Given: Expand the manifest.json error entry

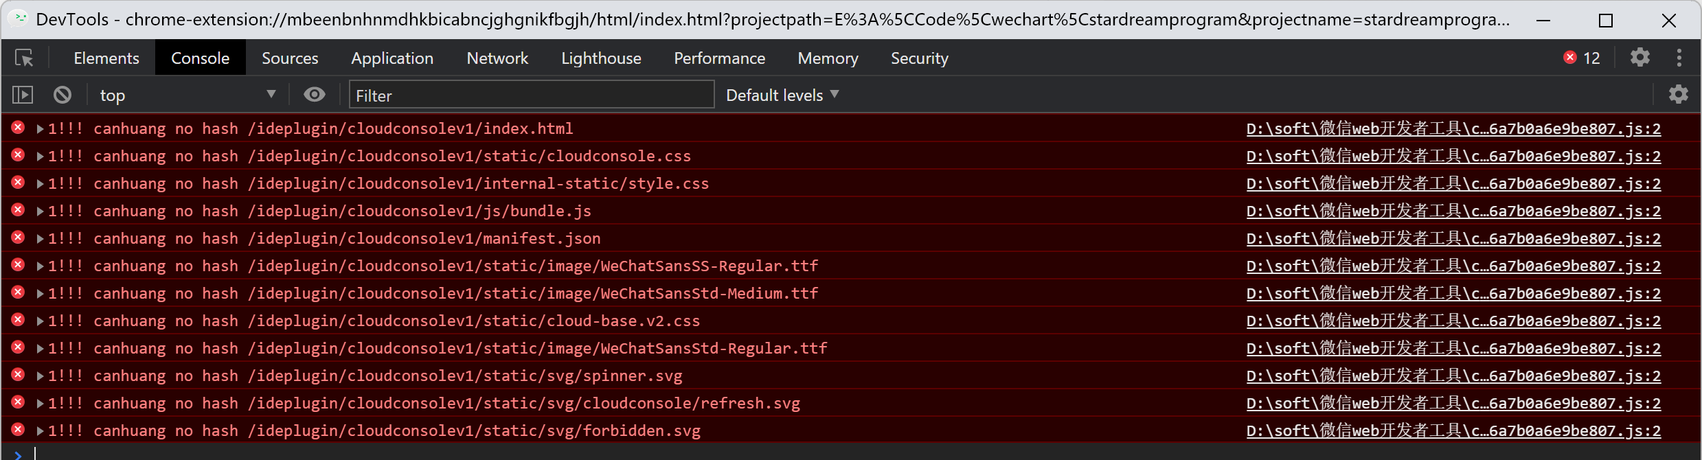Looking at the screenshot, I should tap(40, 239).
